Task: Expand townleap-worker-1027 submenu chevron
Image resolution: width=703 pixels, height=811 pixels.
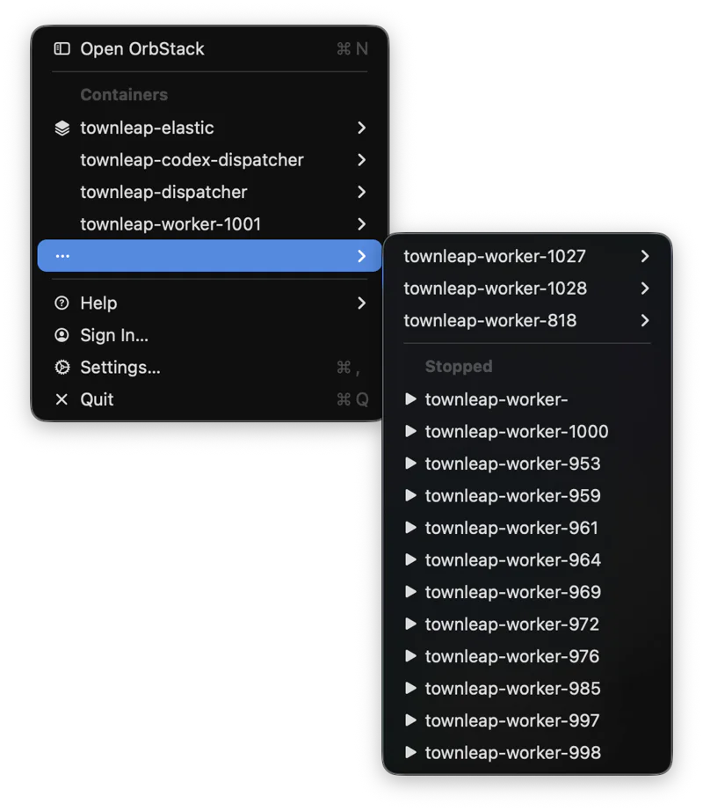Action: [x=645, y=256]
